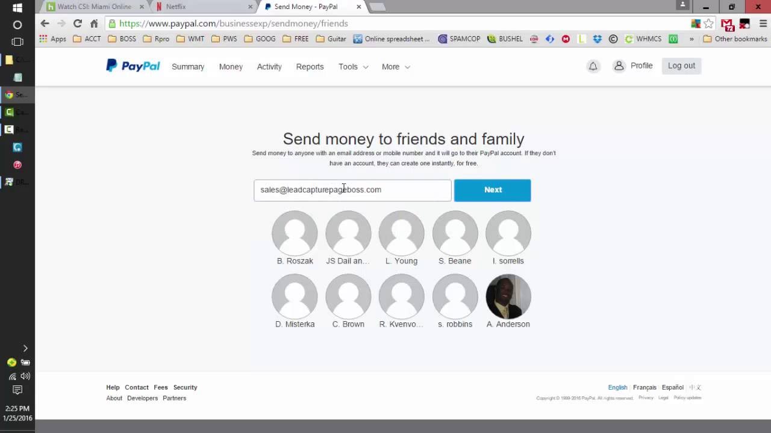Open the Wi-Fi network tray icon

[x=12, y=376]
